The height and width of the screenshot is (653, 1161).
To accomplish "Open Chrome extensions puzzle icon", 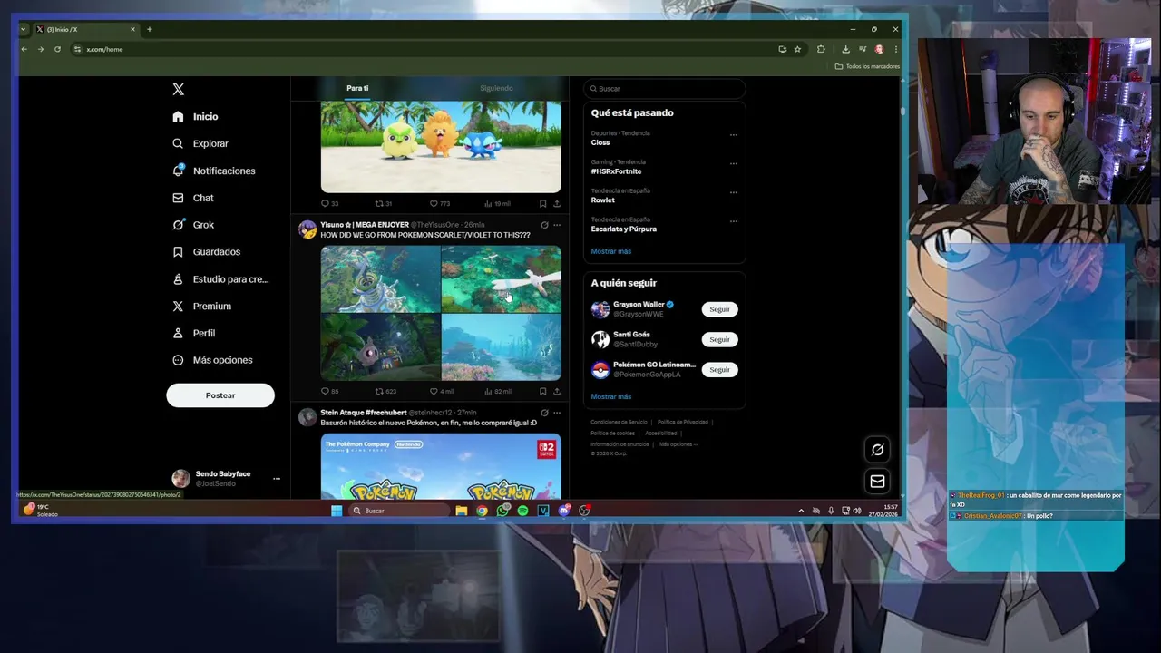I will [821, 49].
